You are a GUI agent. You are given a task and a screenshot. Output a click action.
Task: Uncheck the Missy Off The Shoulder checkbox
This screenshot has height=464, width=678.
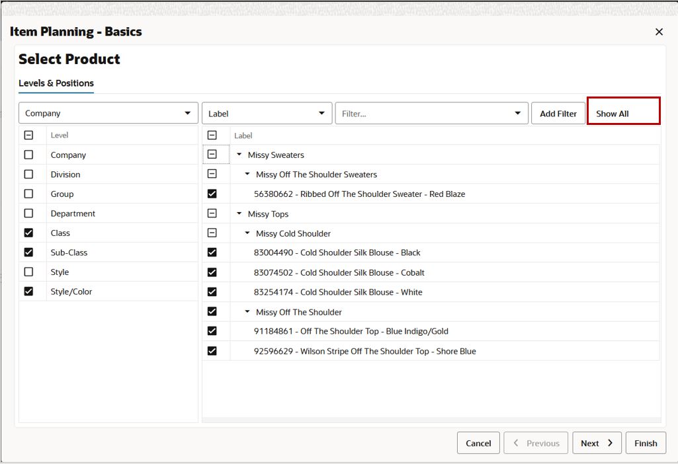[x=212, y=311]
